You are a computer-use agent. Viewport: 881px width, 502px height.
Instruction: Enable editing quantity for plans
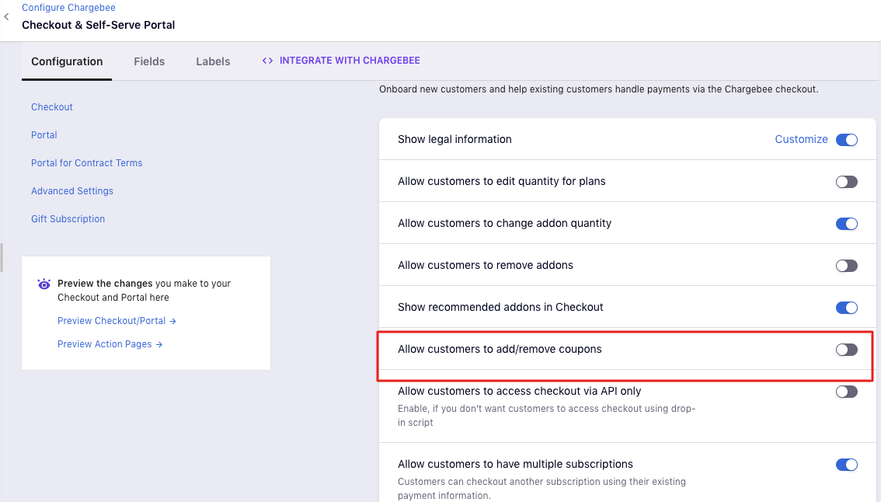[x=846, y=182]
